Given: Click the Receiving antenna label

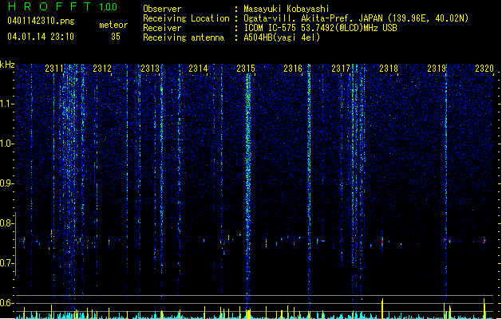Looking at the screenshot, I should tap(184, 37).
